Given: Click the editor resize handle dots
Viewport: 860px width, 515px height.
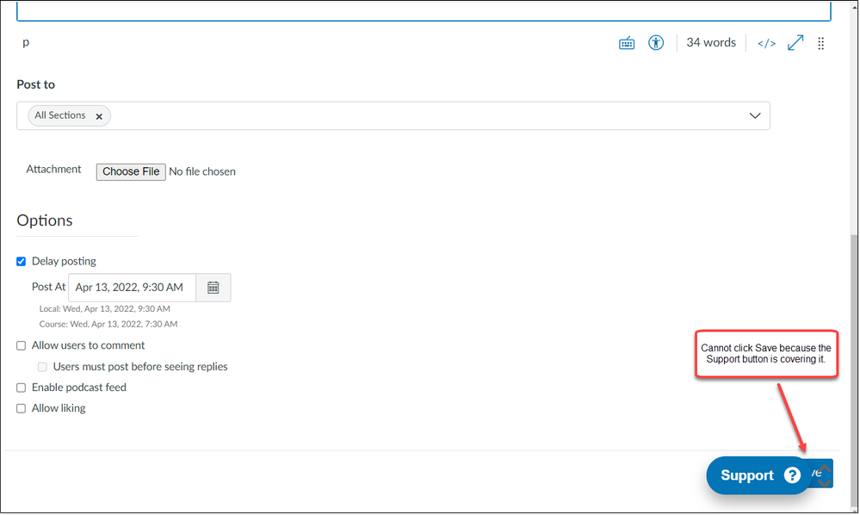Looking at the screenshot, I should coord(820,43).
